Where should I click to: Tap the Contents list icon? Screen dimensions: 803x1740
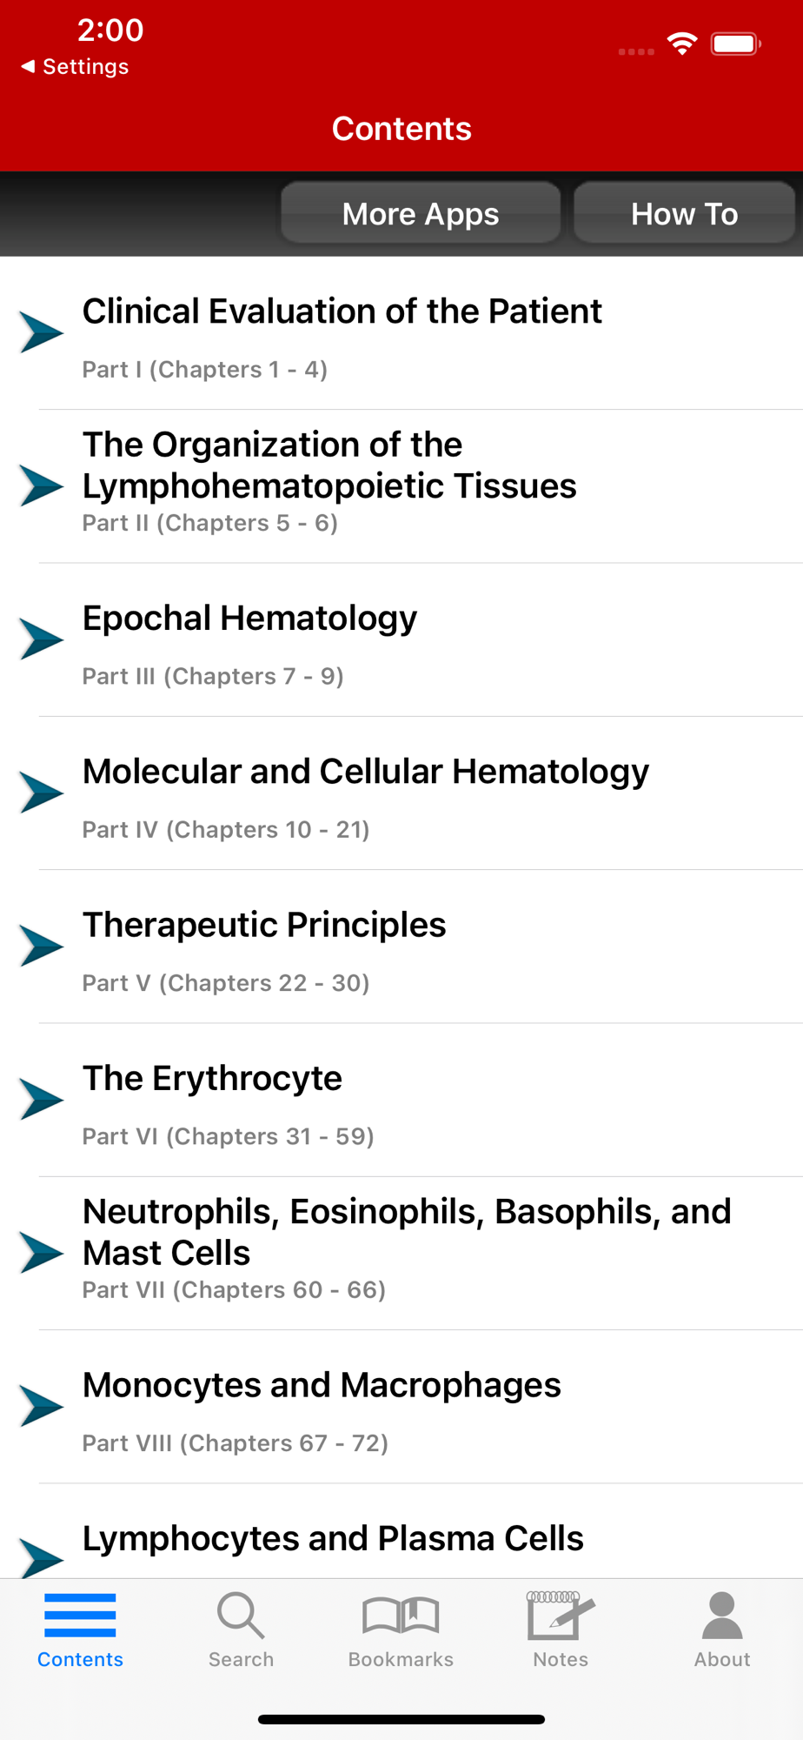(x=80, y=1616)
